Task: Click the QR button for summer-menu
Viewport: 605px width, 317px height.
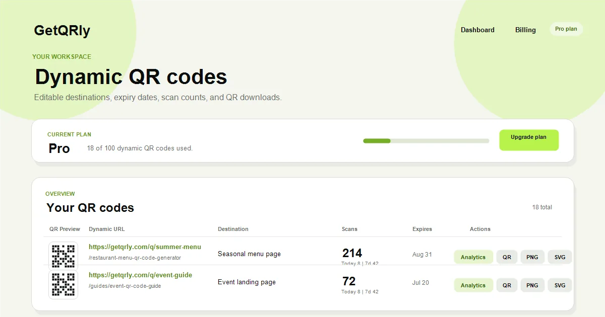Action: point(507,257)
